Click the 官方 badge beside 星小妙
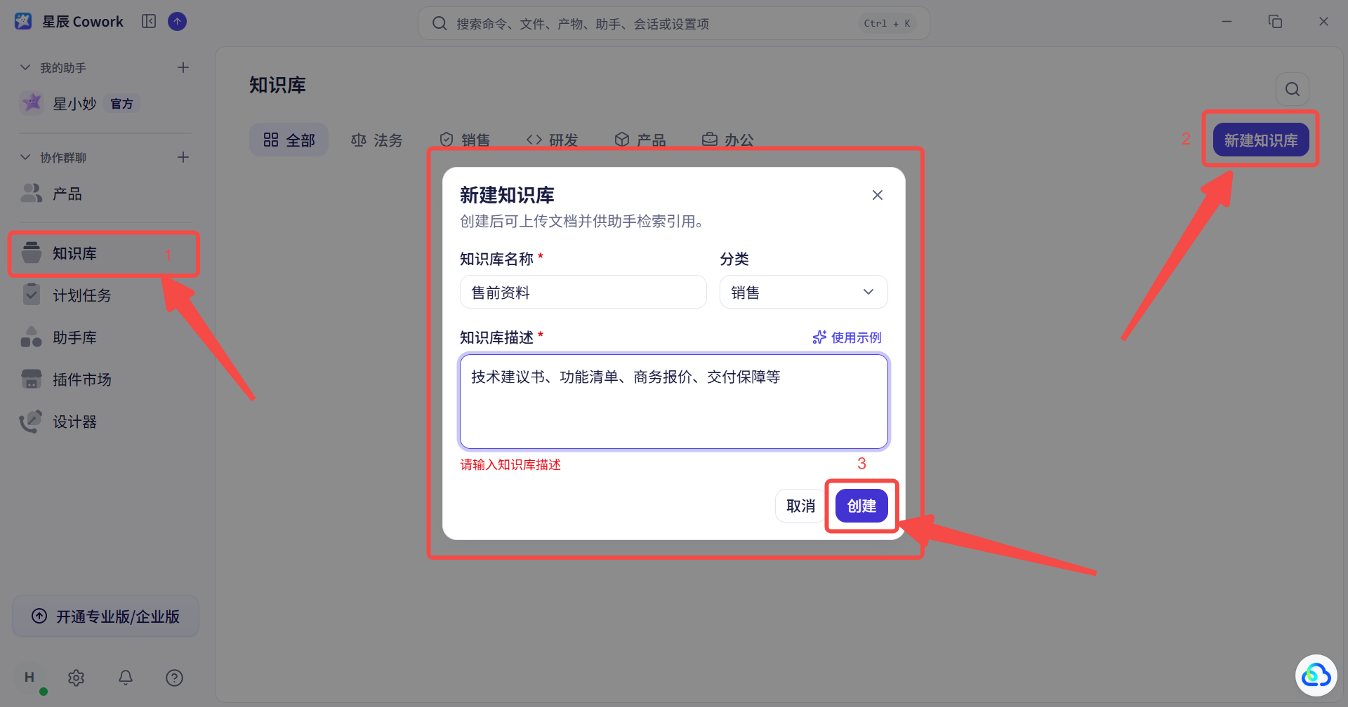This screenshot has height=707, width=1348. coord(121,104)
